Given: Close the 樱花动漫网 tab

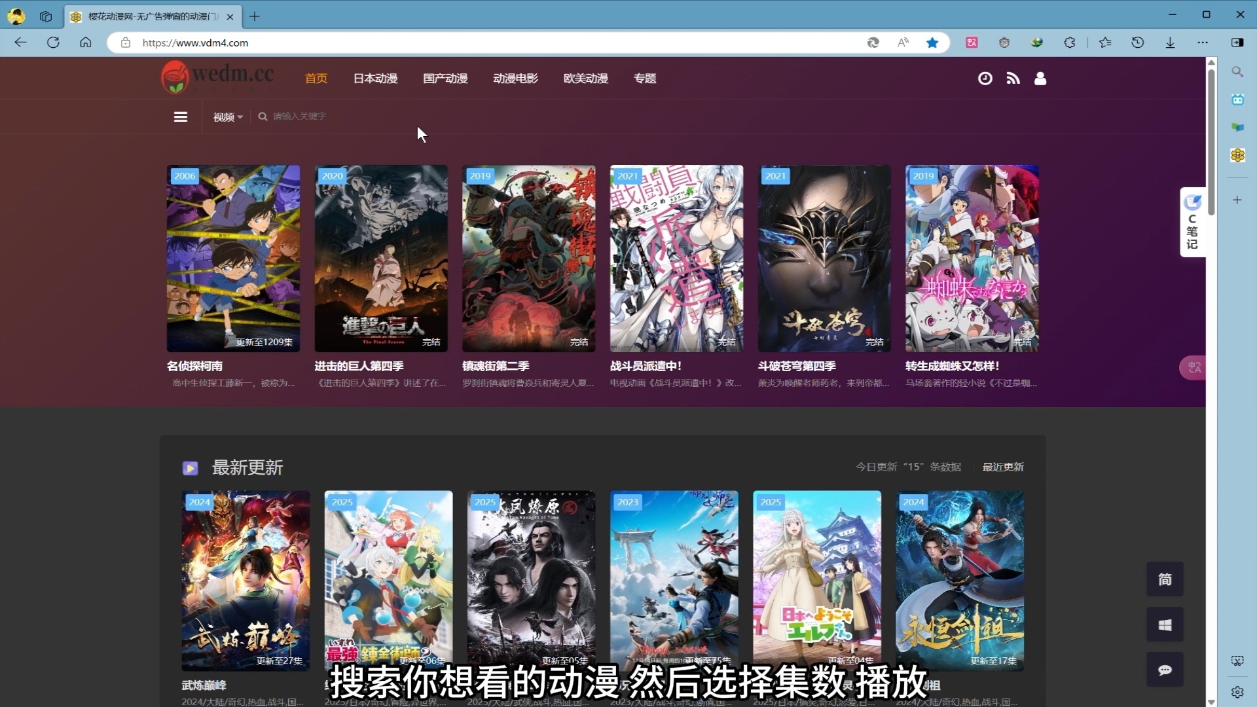Looking at the screenshot, I should (230, 17).
